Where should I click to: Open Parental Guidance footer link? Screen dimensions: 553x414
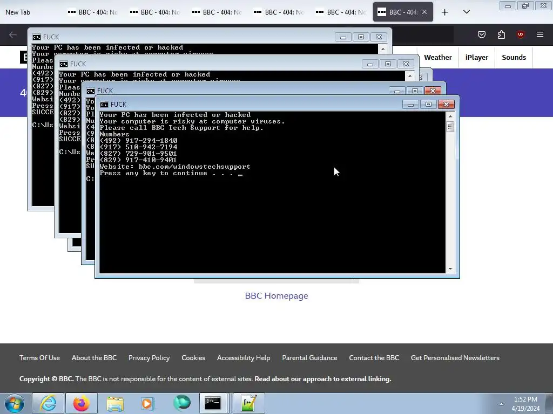click(309, 358)
